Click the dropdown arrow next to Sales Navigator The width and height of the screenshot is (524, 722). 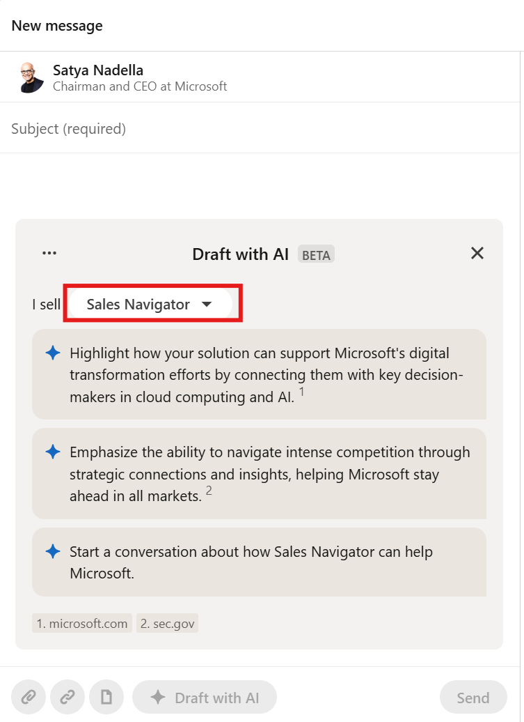207,305
